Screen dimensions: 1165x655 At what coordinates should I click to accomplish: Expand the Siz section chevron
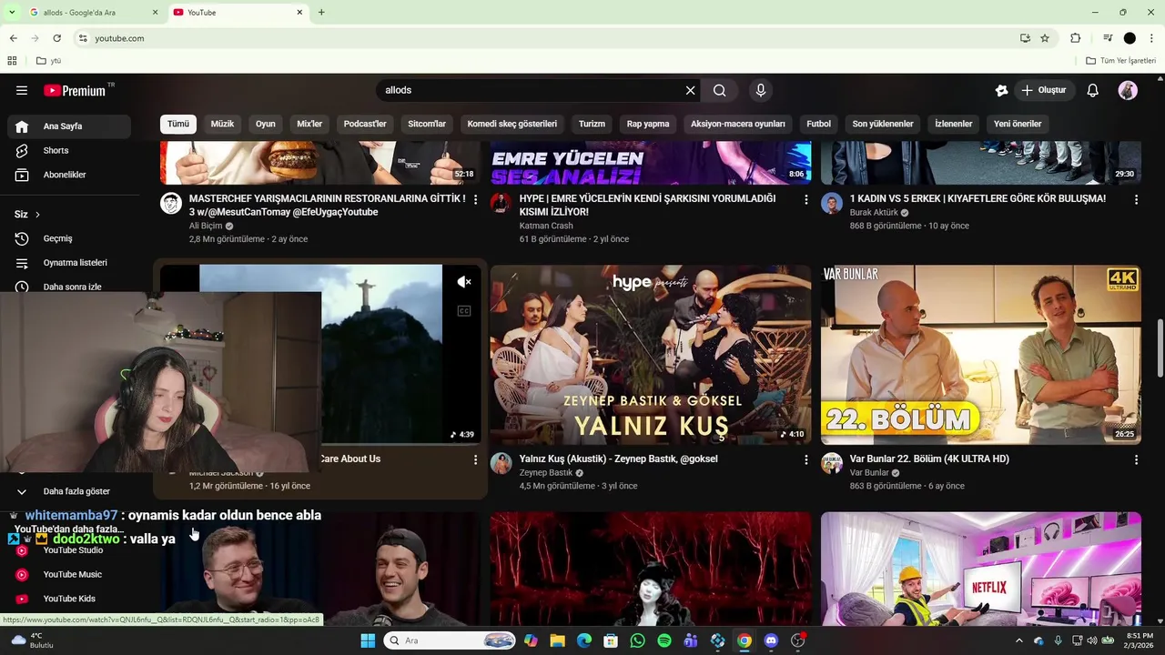[37, 215]
